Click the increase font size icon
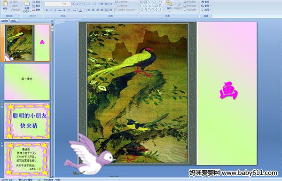This screenshot has width=282, height=181. coord(74,4)
